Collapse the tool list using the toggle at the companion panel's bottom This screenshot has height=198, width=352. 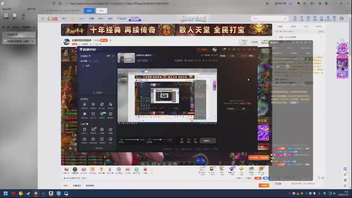coord(98,148)
